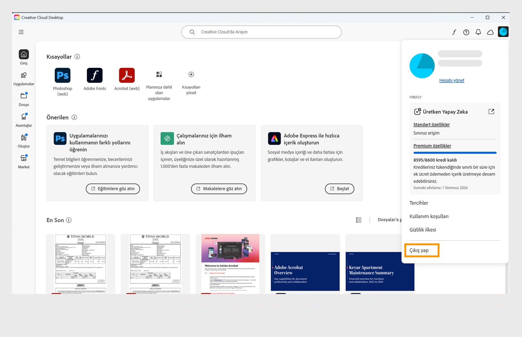Close the Creative Cloud Desktop window

point(503,17)
